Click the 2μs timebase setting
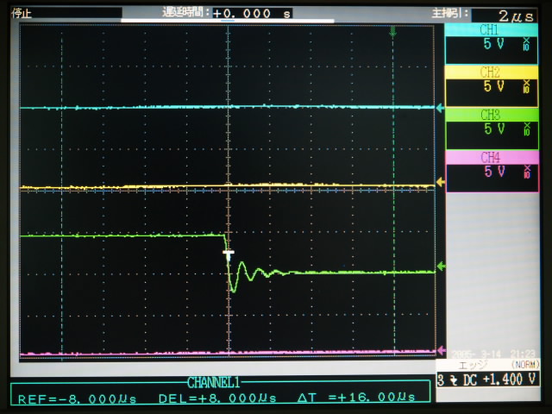 click(x=516, y=15)
